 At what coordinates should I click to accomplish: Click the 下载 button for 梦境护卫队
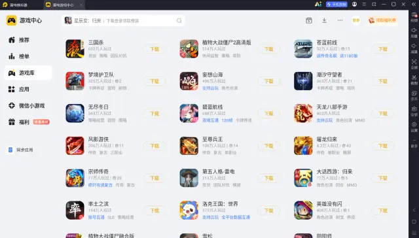pyautogui.click(x=155, y=81)
